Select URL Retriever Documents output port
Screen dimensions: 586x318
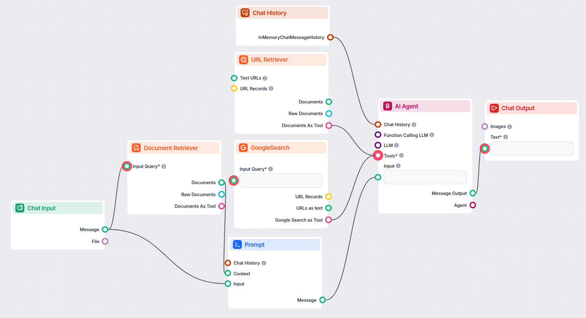pyautogui.click(x=329, y=102)
